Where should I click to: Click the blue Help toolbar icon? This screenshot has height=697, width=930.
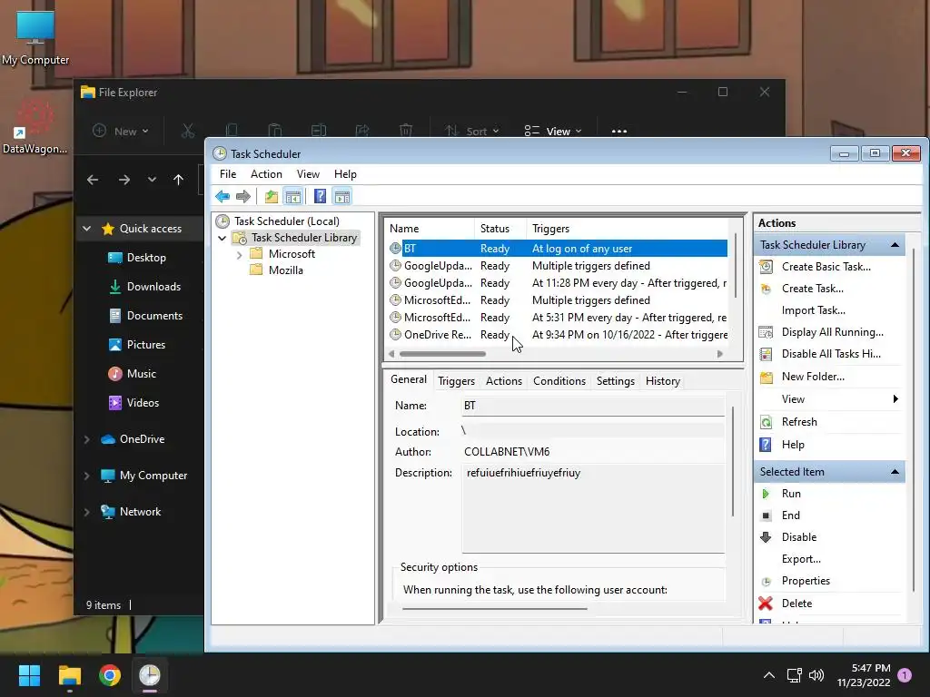[x=320, y=196]
